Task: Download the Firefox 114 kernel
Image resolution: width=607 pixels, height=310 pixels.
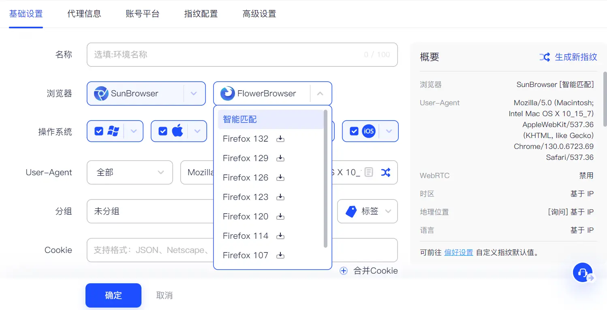Action: (x=280, y=236)
